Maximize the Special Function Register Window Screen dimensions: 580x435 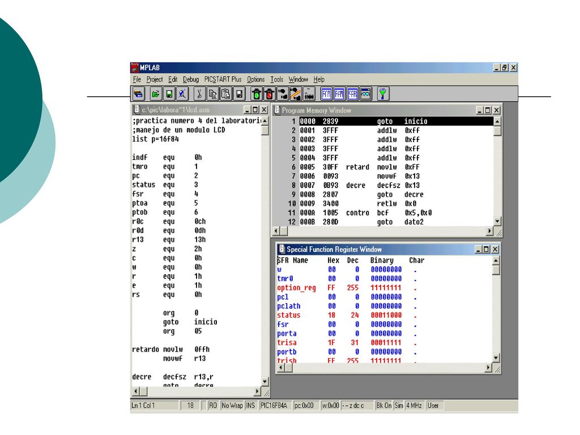click(486, 249)
